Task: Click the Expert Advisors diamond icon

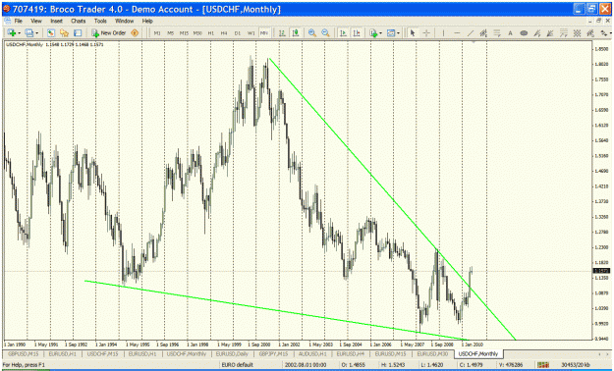Action: [x=135, y=33]
